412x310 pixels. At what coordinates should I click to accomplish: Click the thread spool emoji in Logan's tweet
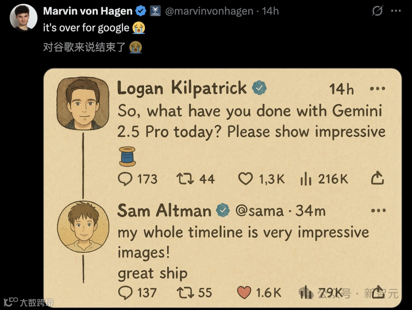pyautogui.click(x=127, y=156)
